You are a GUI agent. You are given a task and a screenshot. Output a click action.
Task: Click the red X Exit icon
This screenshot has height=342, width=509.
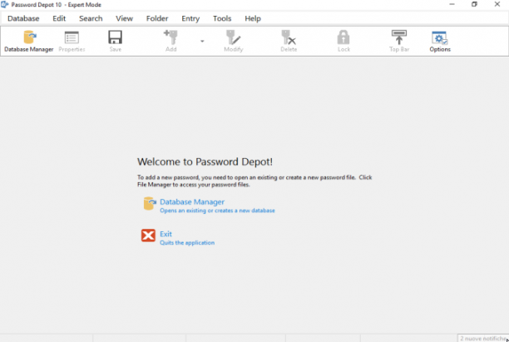148,235
